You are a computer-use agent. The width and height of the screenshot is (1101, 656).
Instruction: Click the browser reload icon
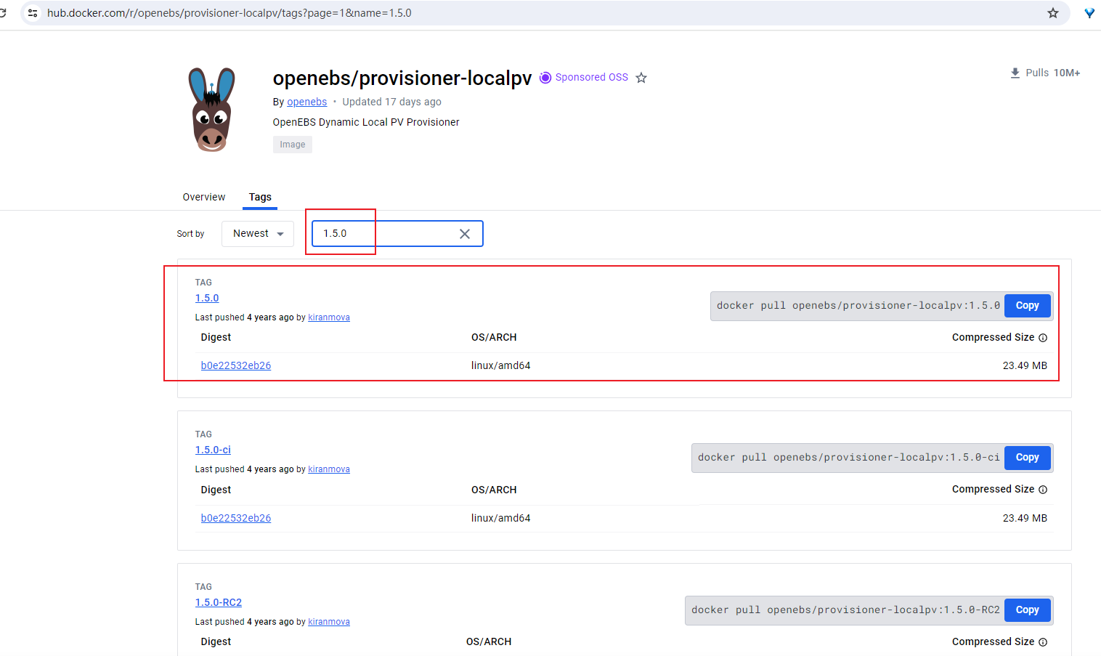[x=3, y=13]
